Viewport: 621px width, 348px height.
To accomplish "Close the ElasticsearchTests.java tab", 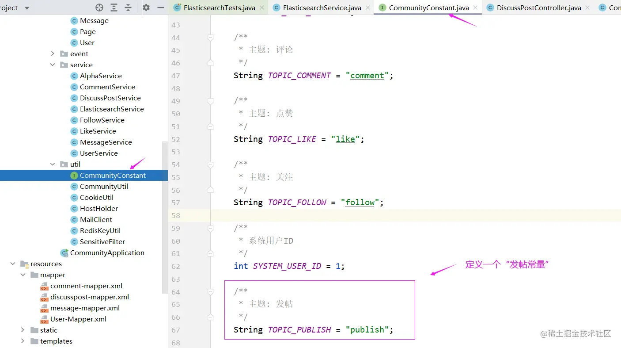I will [x=262, y=8].
